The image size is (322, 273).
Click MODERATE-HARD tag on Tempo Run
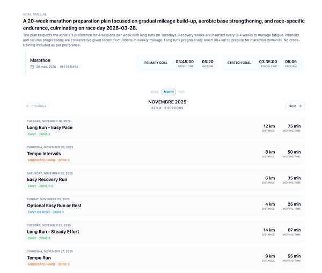(42, 264)
